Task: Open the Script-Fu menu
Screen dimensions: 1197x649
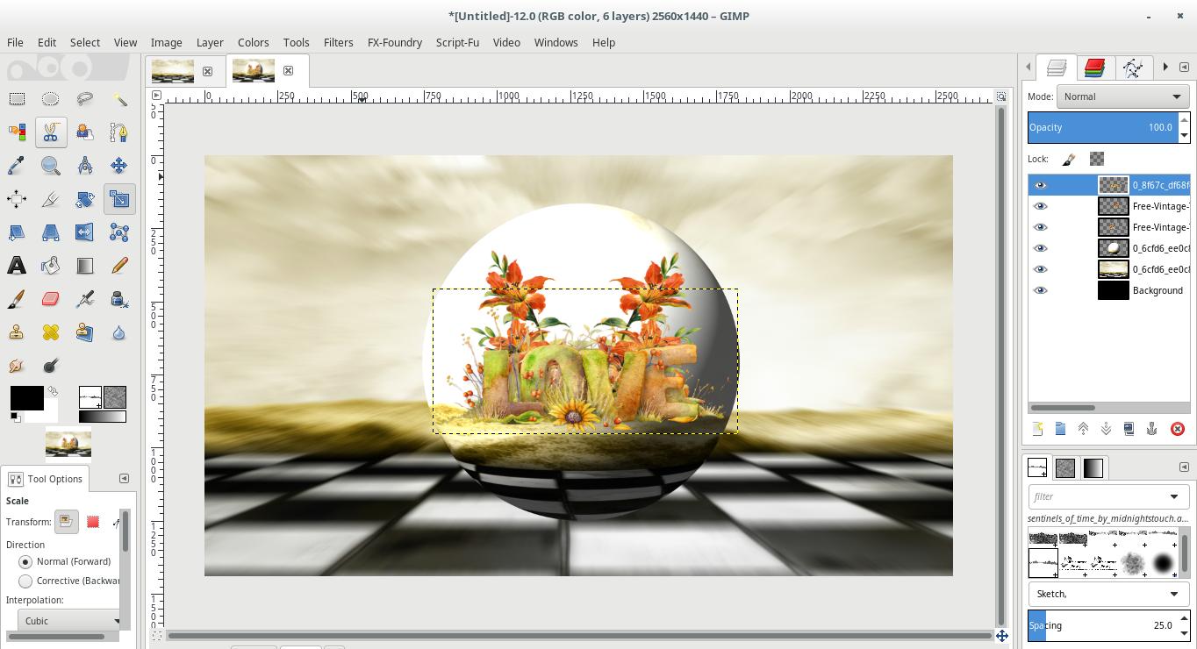Action: (457, 42)
